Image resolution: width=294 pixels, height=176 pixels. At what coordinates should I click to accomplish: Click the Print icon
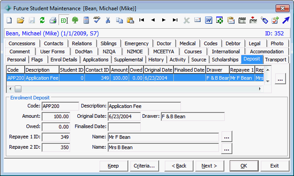[x=53, y=20]
